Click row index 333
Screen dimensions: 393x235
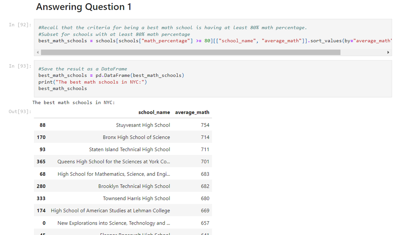tap(41, 198)
